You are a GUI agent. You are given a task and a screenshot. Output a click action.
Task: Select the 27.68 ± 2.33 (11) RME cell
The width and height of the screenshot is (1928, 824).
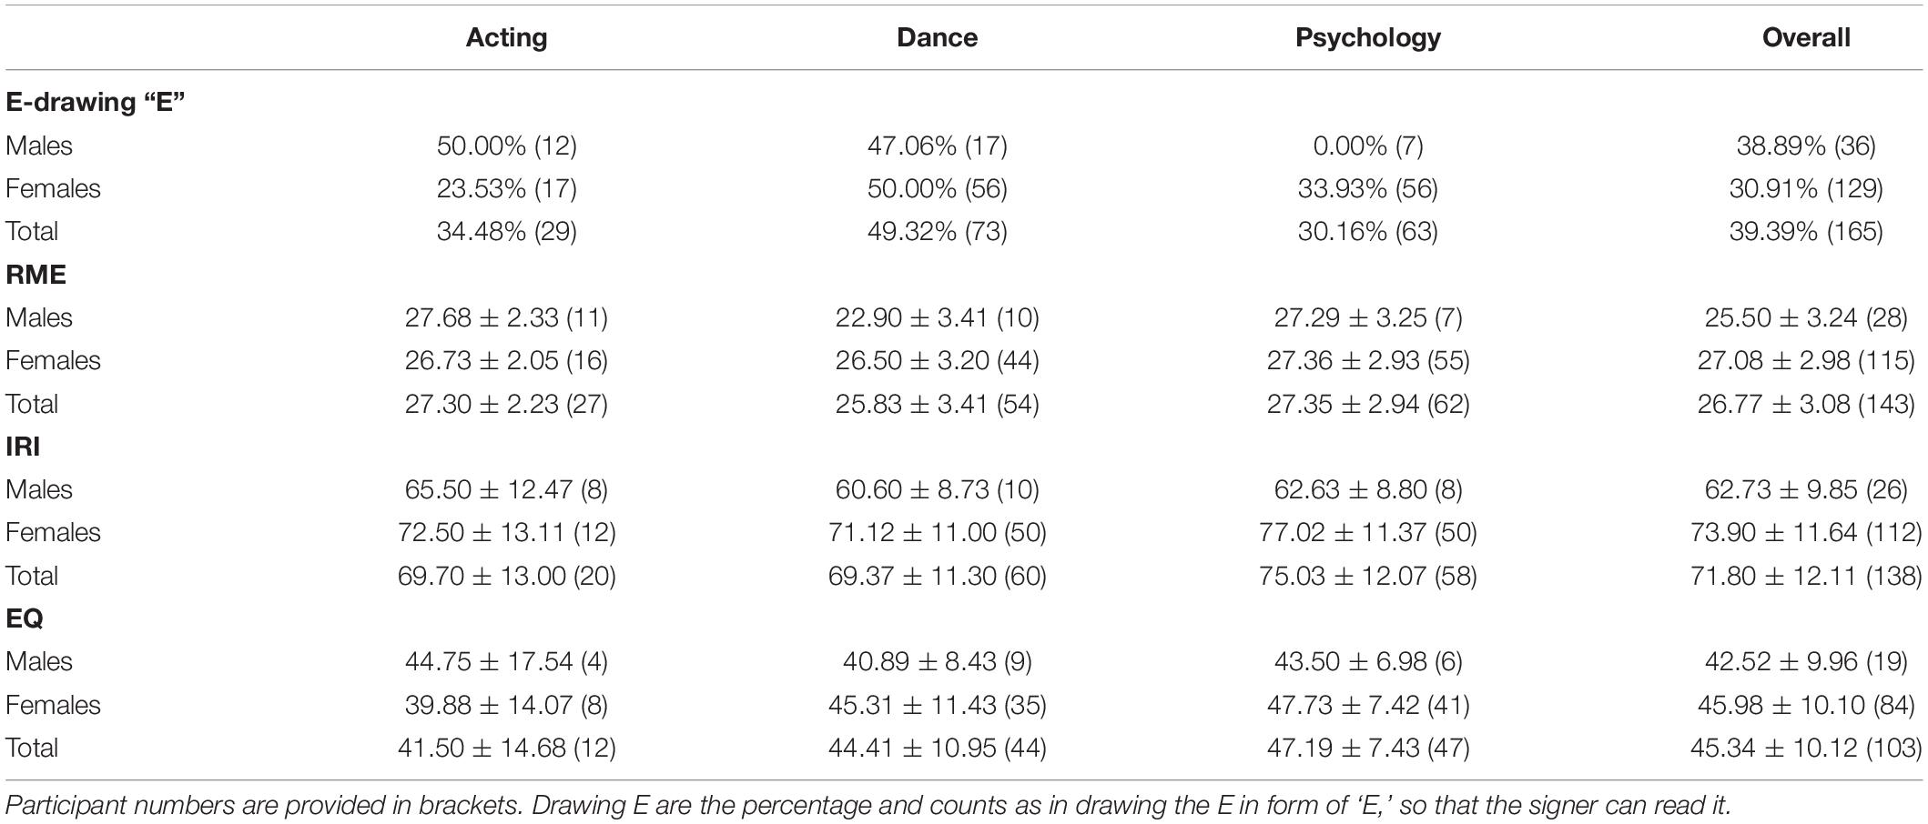click(x=506, y=317)
